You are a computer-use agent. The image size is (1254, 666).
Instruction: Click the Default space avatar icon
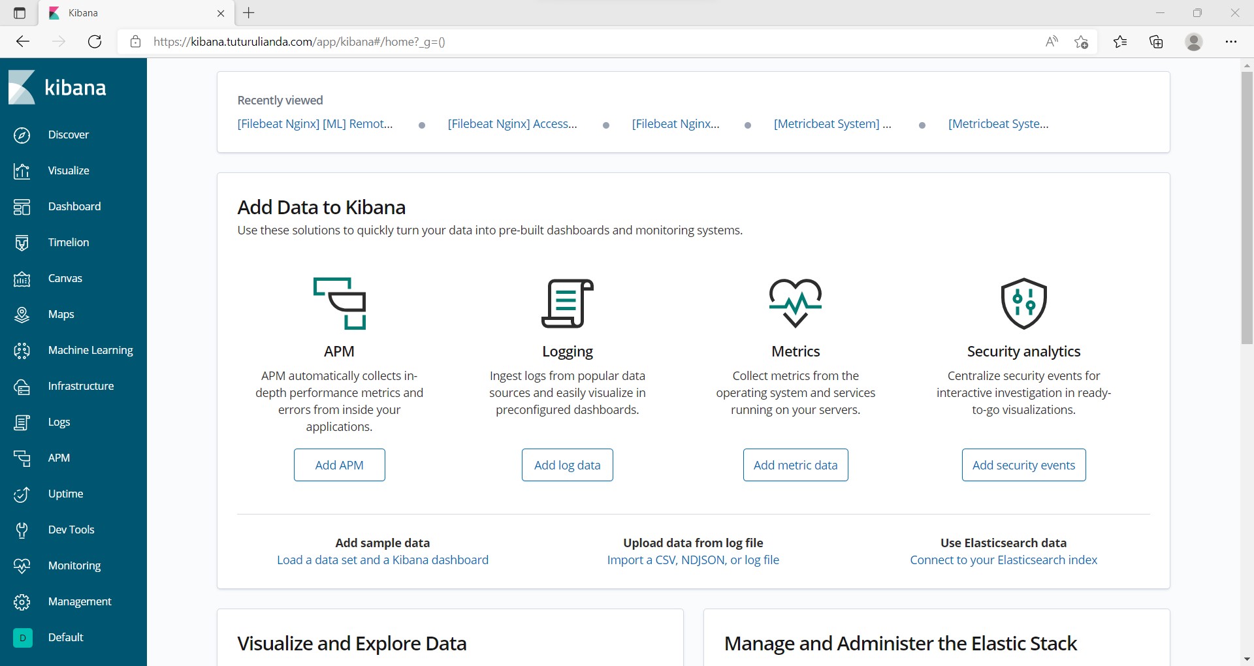(x=22, y=638)
